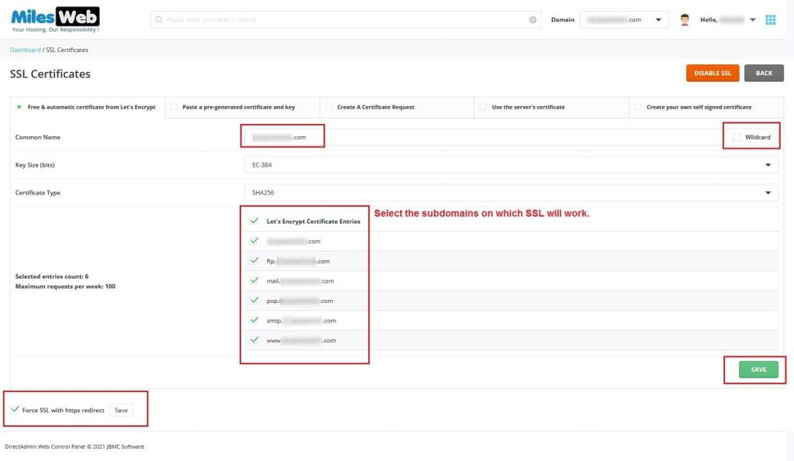The width and height of the screenshot is (794, 461).
Task: Open the Certificate Type SHA256 dropdown
Action: click(510, 192)
